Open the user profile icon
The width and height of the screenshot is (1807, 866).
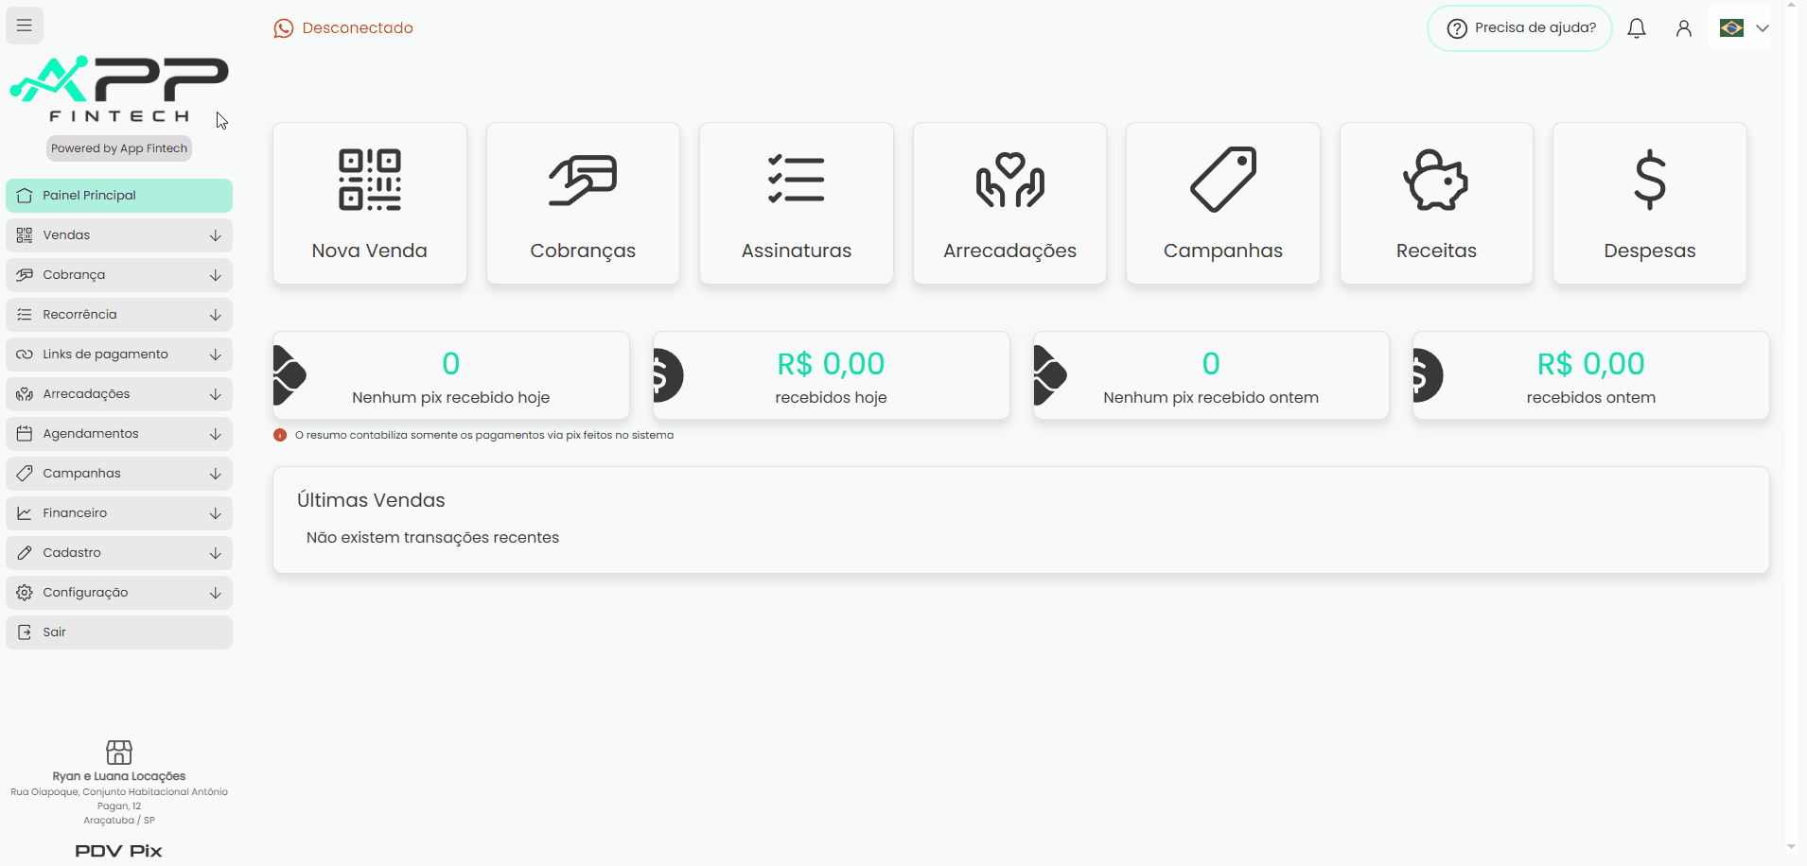[1684, 28]
